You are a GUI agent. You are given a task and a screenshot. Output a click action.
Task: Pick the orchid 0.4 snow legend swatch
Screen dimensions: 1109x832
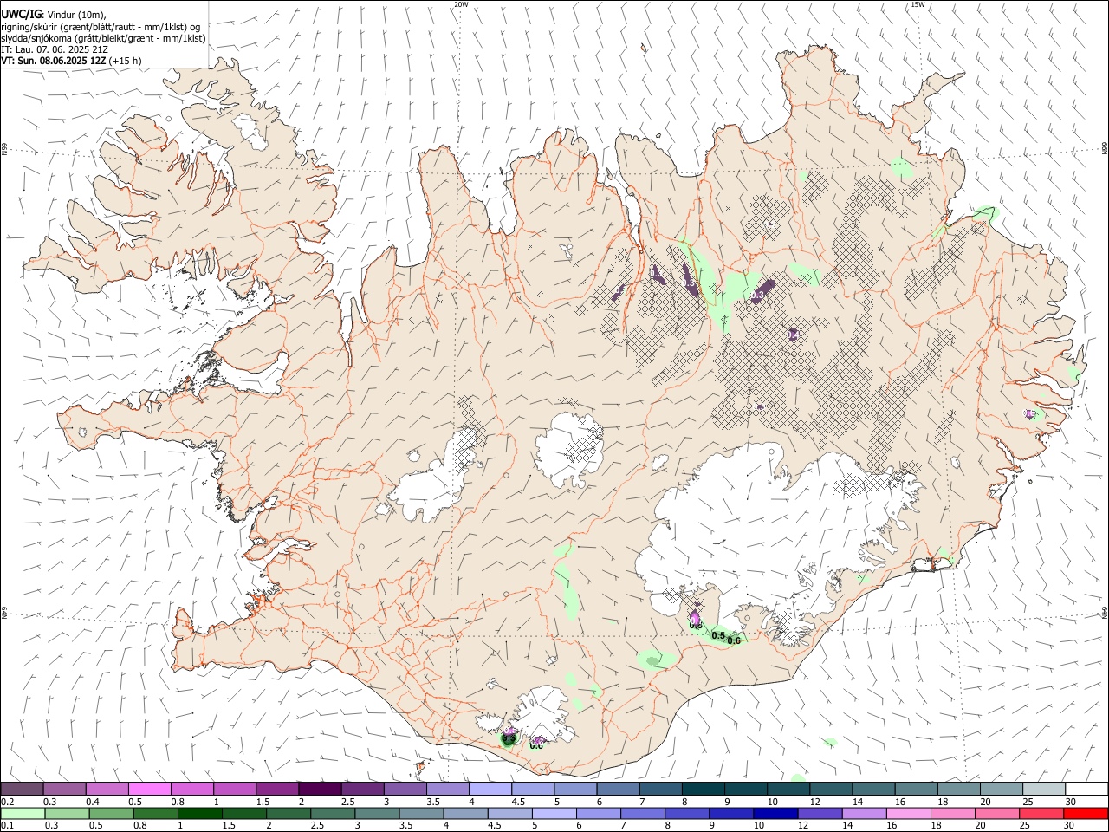tap(107, 790)
